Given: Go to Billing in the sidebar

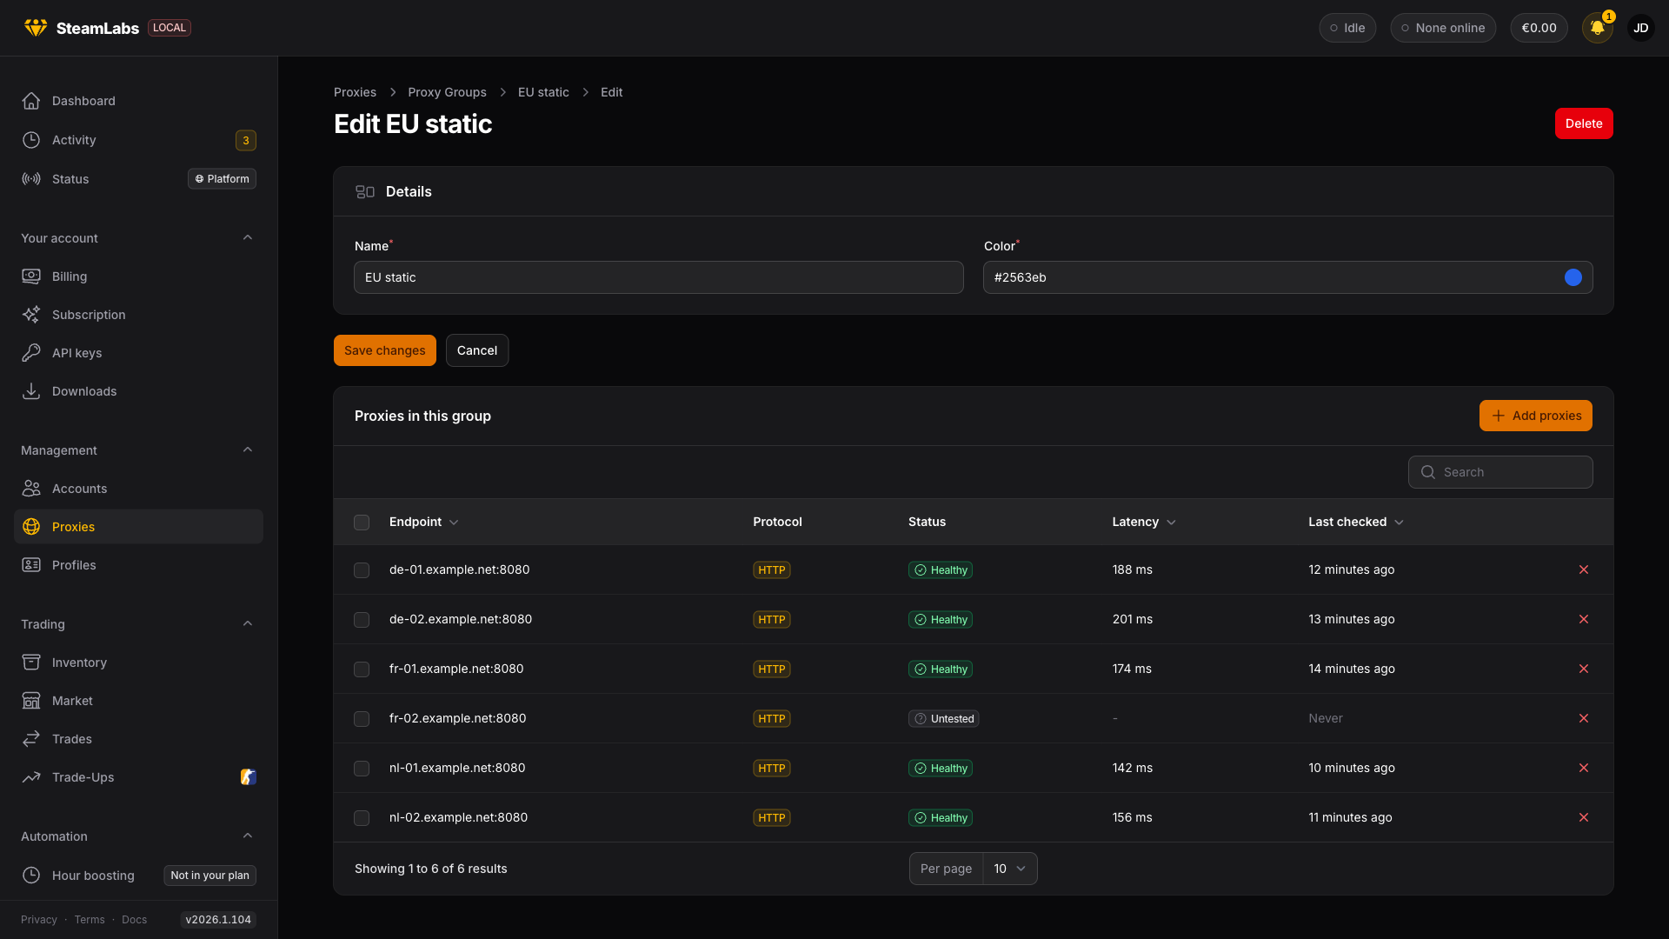Looking at the screenshot, I should [138, 276].
